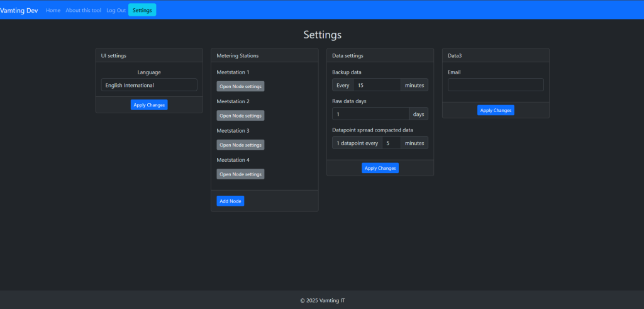Select the Settings nav tab
Viewport: 644px width, 309px height.
[x=142, y=10]
